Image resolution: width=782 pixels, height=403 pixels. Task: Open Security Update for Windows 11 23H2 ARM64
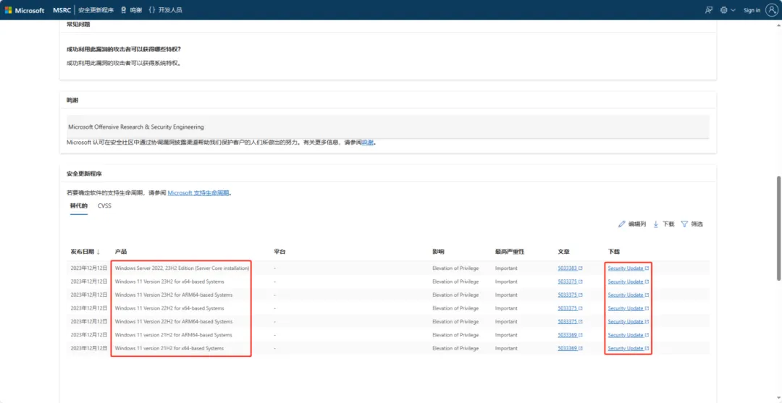628,295
